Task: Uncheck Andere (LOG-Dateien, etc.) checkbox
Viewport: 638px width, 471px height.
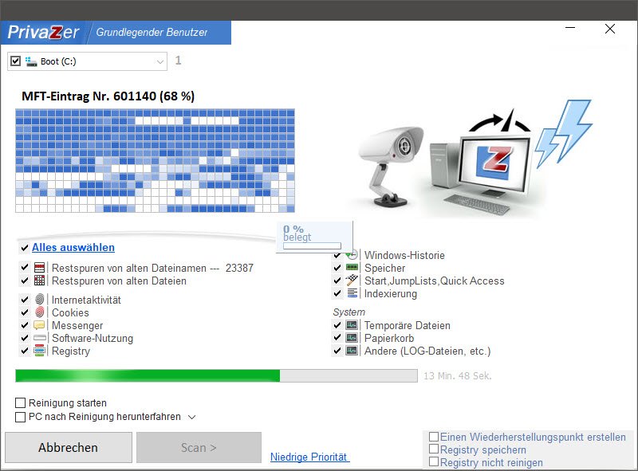Action: (x=337, y=351)
